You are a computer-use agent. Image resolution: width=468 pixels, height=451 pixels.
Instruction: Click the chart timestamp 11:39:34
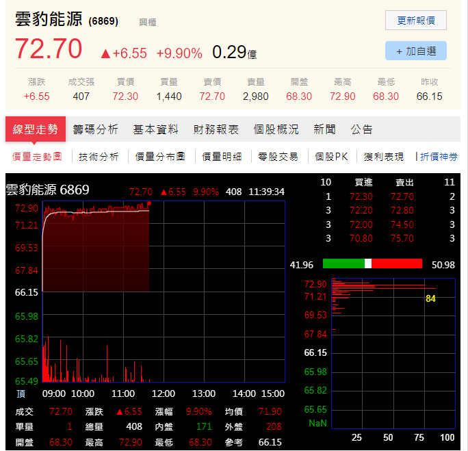tap(266, 192)
